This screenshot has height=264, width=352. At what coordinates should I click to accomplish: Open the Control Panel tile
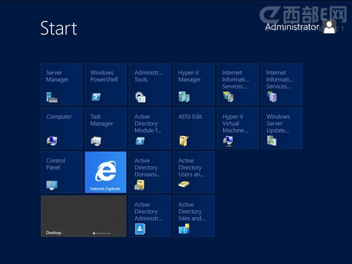61,172
